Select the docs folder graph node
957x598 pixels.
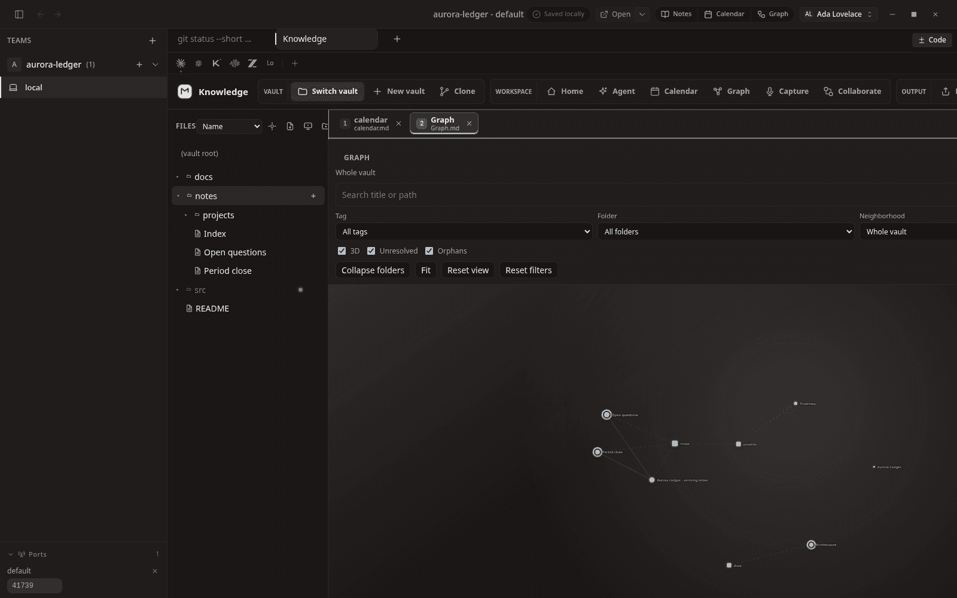point(729,565)
